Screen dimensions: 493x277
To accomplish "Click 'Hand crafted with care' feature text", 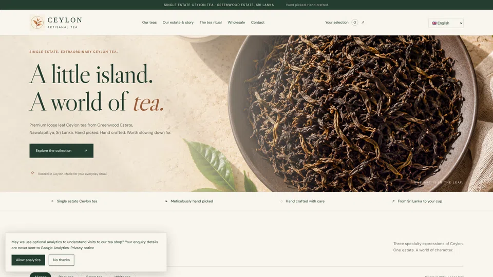I will [x=305, y=201].
